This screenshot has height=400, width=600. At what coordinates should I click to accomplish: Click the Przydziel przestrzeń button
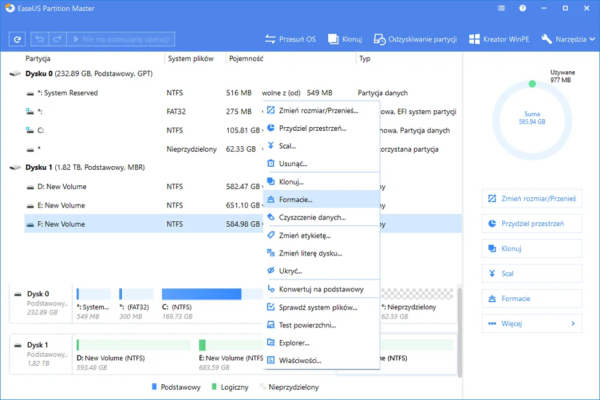(x=532, y=223)
